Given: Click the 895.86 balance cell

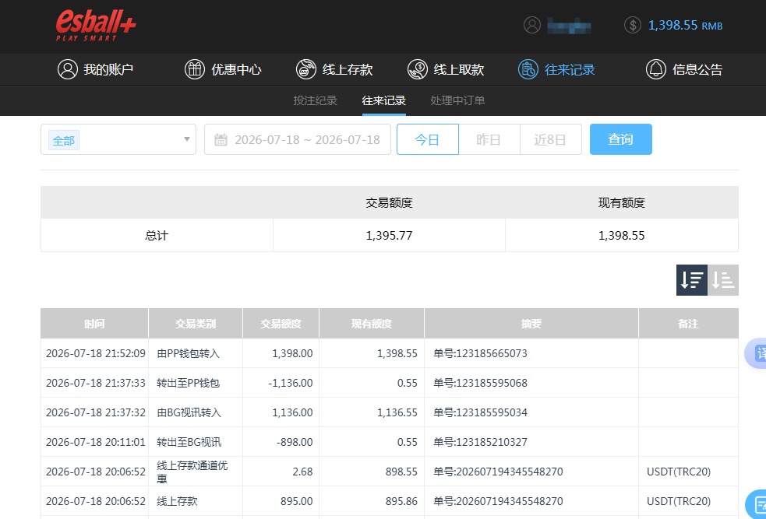Looking at the screenshot, I should [x=401, y=501].
